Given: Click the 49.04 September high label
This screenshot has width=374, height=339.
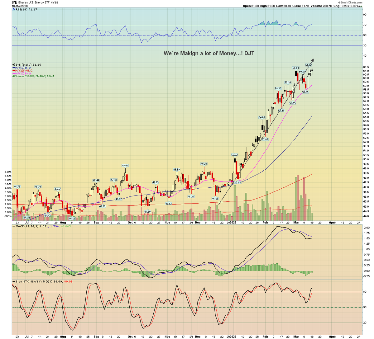Looking at the screenshot, I should (125, 166).
